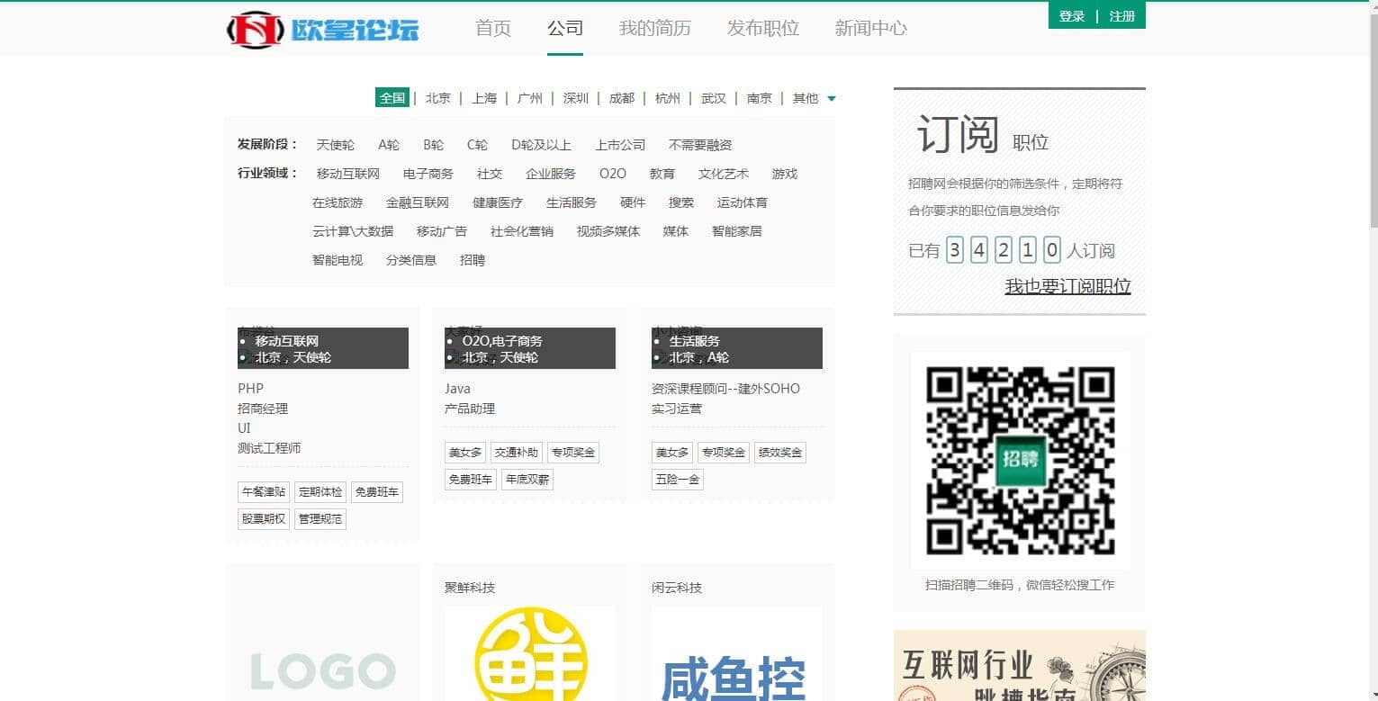Filter by 北京 city
The width and height of the screenshot is (1378, 701).
tap(437, 98)
